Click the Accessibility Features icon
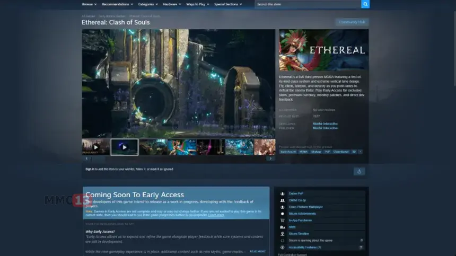 [x=283, y=247]
